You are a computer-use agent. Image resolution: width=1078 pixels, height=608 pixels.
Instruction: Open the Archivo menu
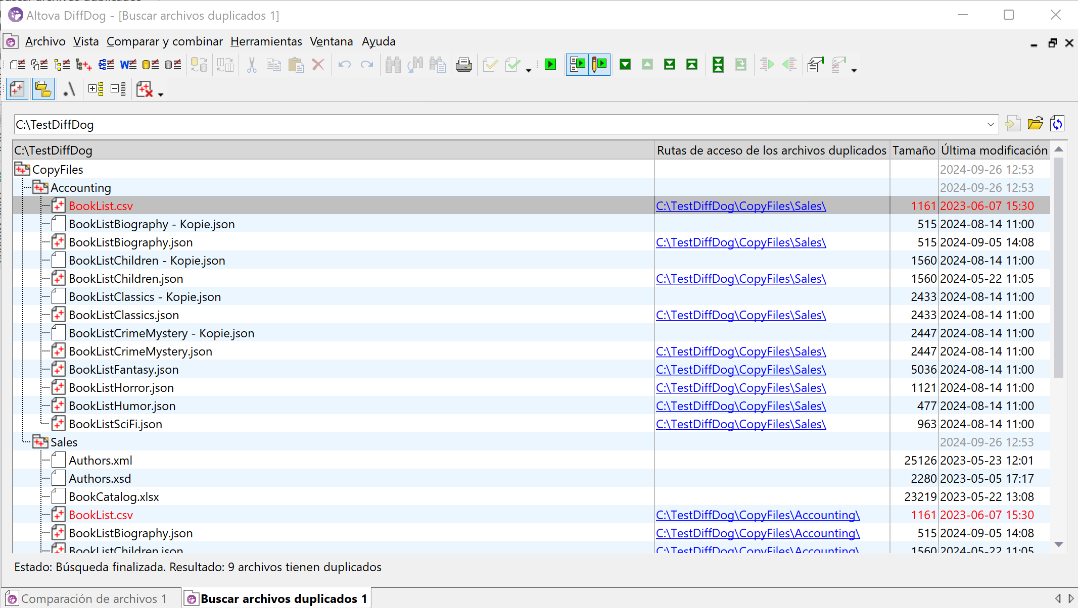pyautogui.click(x=45, y=41)
